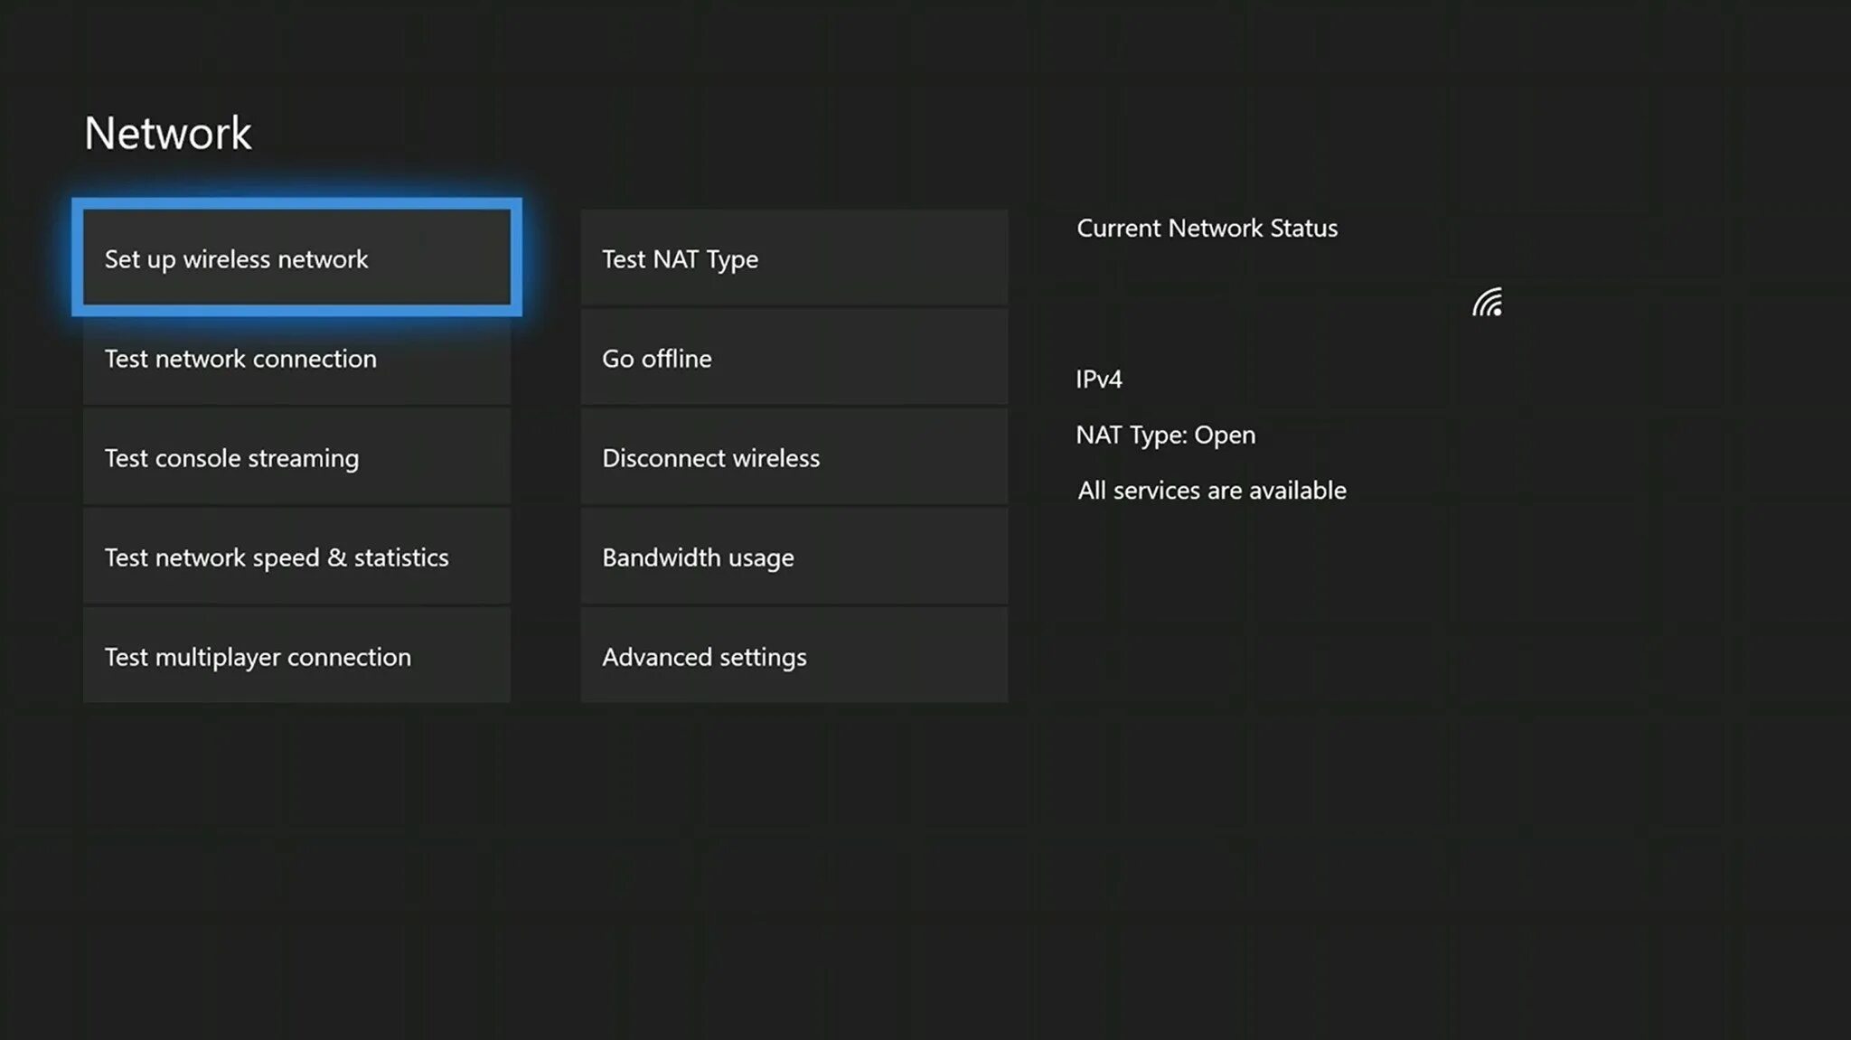Choose Test NAT Type tile

click(794, 259)
